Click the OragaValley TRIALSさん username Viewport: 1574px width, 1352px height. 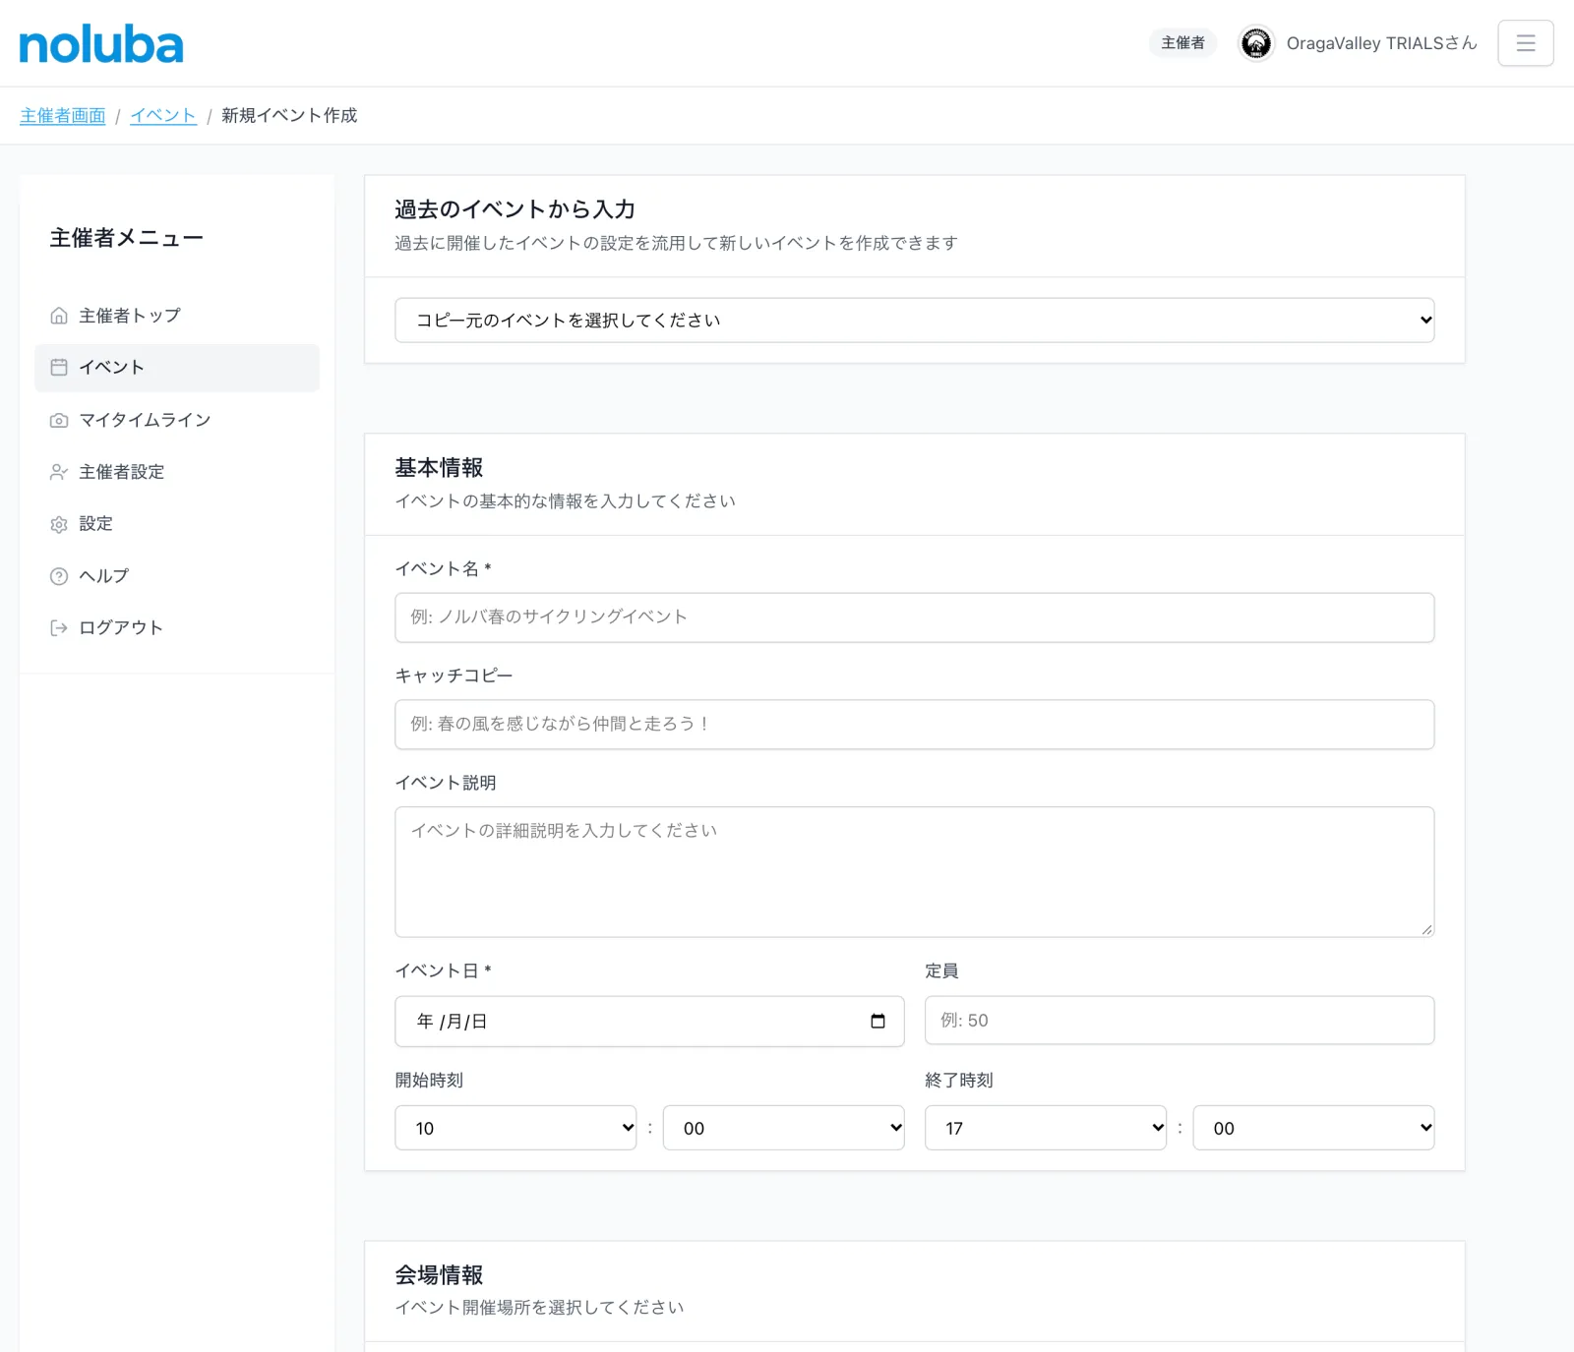pos(1381,43)
